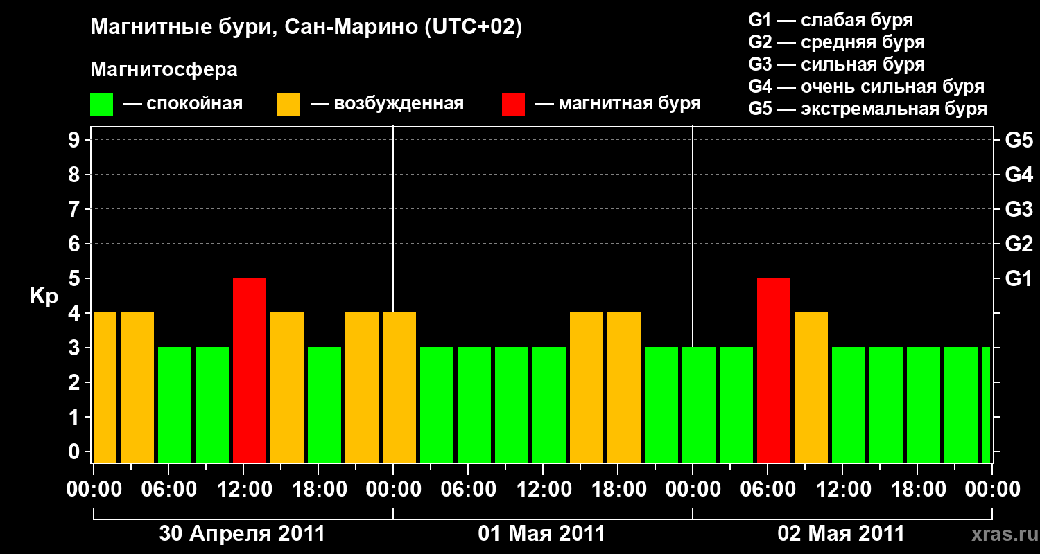The image size is (1040, 554).
Task: Click the '12:00' time label for 02 Мая
Action: coord(842,490)
